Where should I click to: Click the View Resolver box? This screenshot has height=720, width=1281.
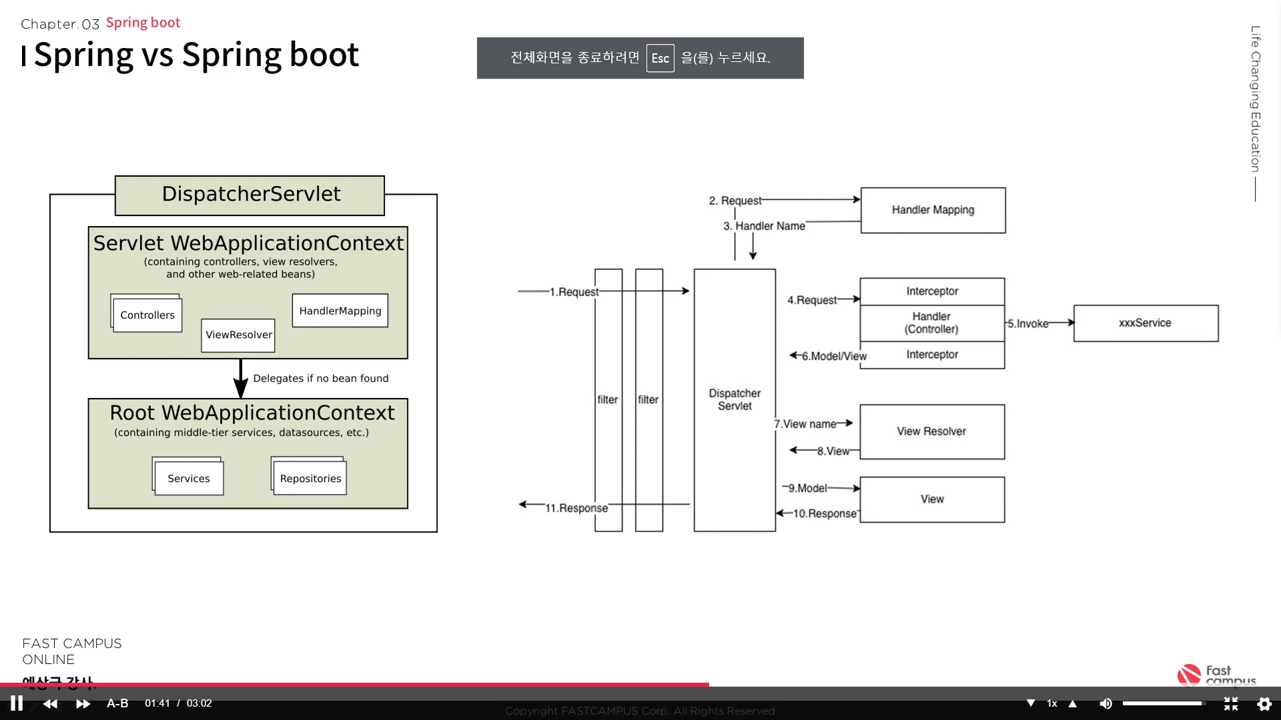click(x=931, y=431)
